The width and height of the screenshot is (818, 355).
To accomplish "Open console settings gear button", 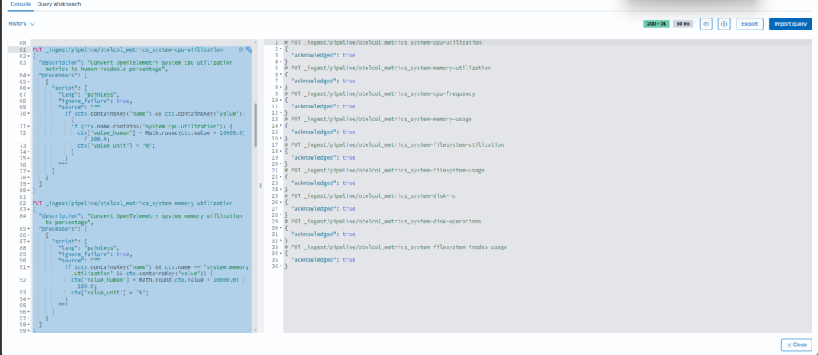I will pos(724,24).
